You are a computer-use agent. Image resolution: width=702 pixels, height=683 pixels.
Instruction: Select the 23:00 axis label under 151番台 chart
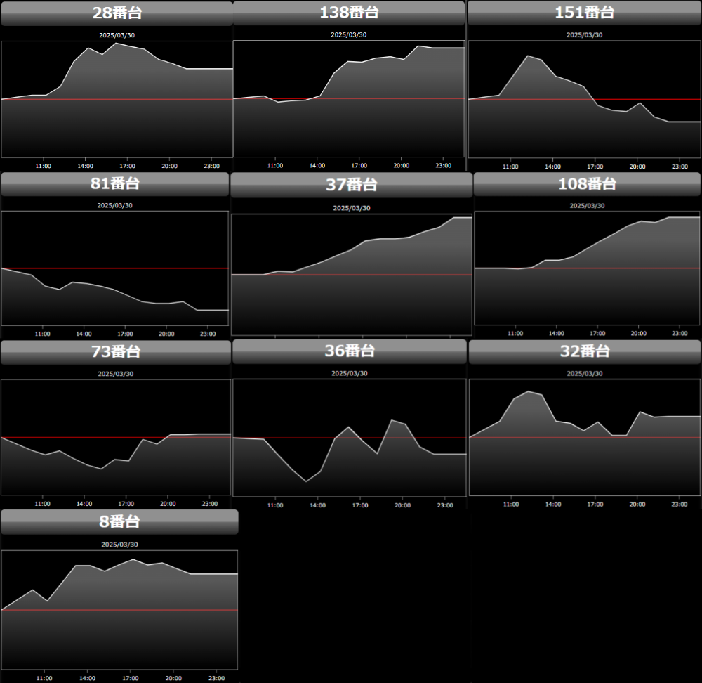[x=680, y=167]
